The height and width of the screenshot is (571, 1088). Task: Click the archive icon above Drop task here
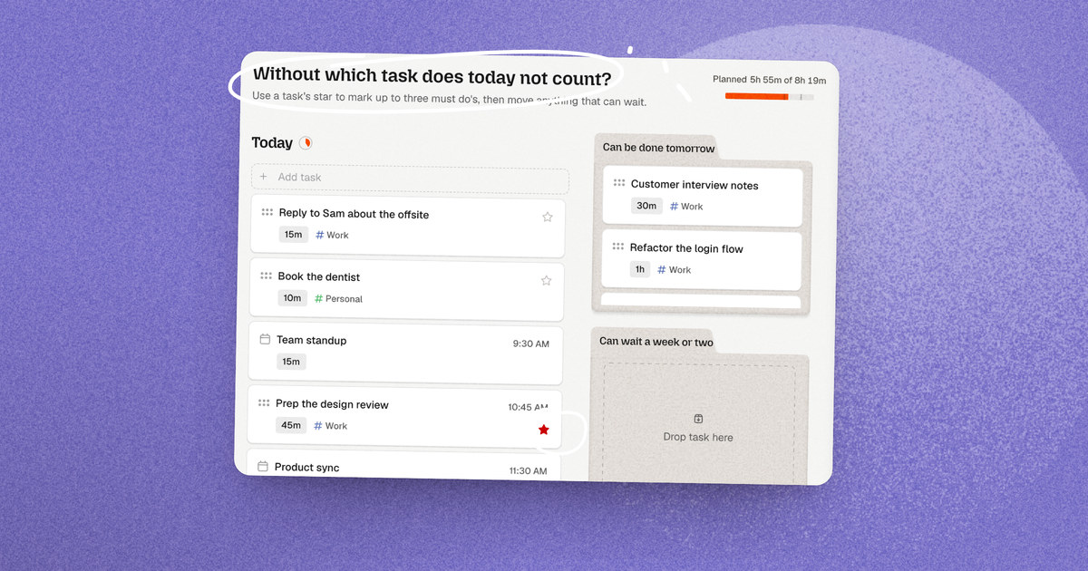tap(698, 419)
